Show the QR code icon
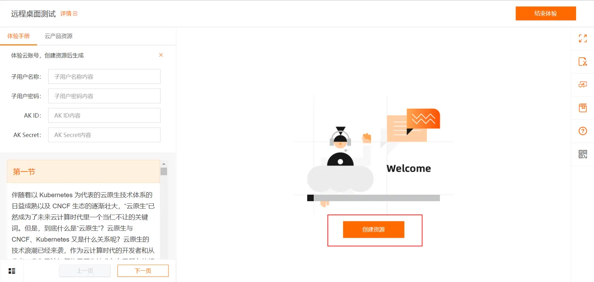This screenshot has height=282, width=594. (x=583, y=154)
